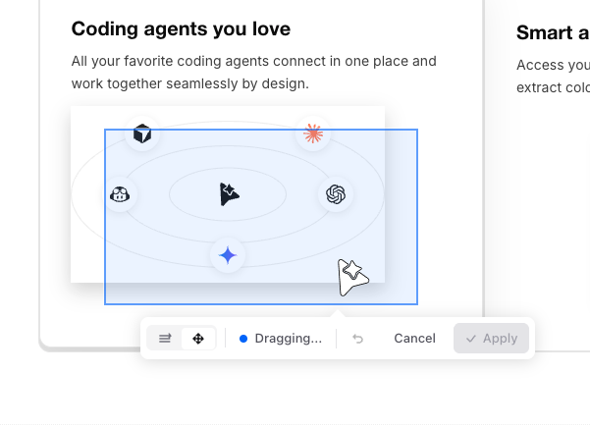Screen dimensions: 590x427
Task: Click the GitHub Copilot robot face icon
Action: coord(121,194)
